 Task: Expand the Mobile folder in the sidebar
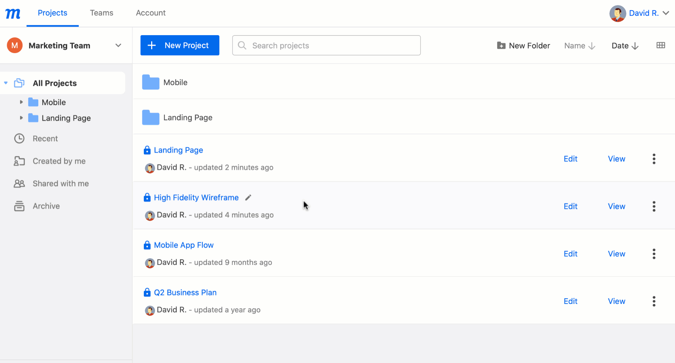21,102
